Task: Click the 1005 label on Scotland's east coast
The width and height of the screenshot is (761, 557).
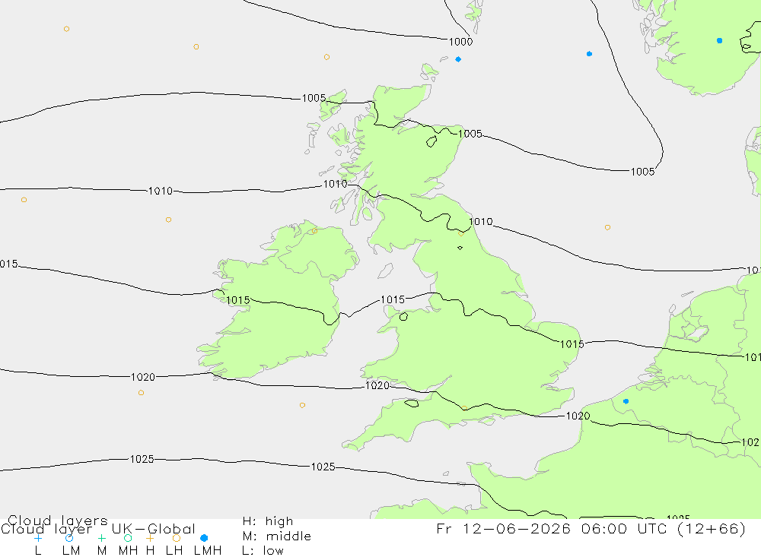Action: click(470, 134)
